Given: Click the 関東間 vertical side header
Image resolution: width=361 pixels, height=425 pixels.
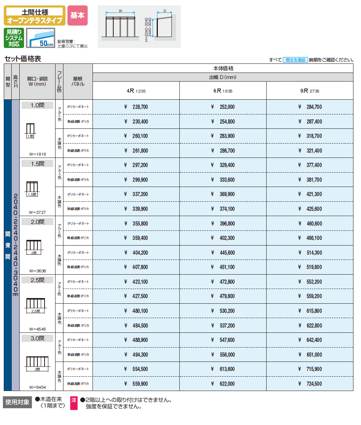Looking at the screenshot, I should pos(8,245).
